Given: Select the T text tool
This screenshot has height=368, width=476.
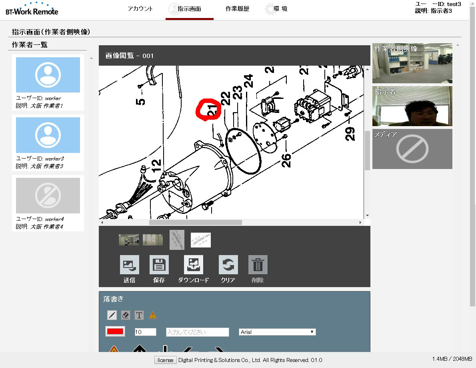Looking at the screenshot, I should [139, 315].
